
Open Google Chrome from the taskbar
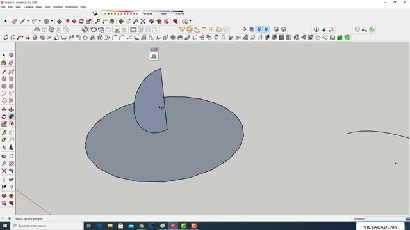tap(142, 226)
